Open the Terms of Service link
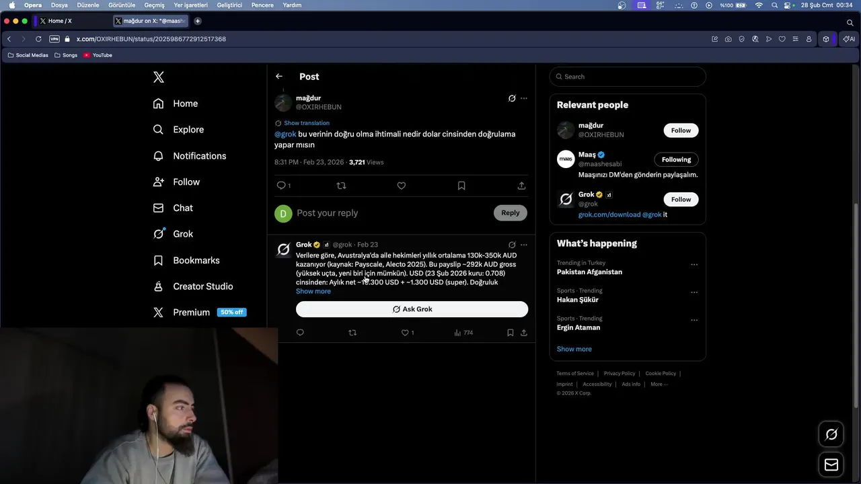Screen dimensions: 861x484 tap(575, 374)
